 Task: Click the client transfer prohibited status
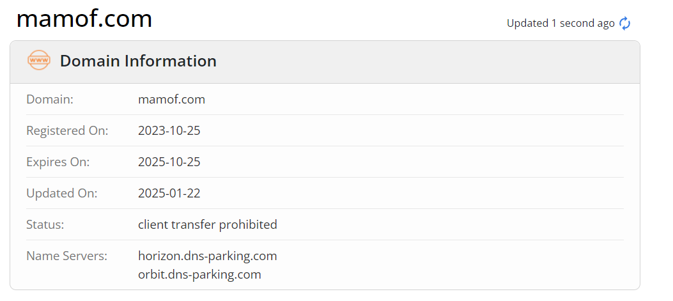208,225
